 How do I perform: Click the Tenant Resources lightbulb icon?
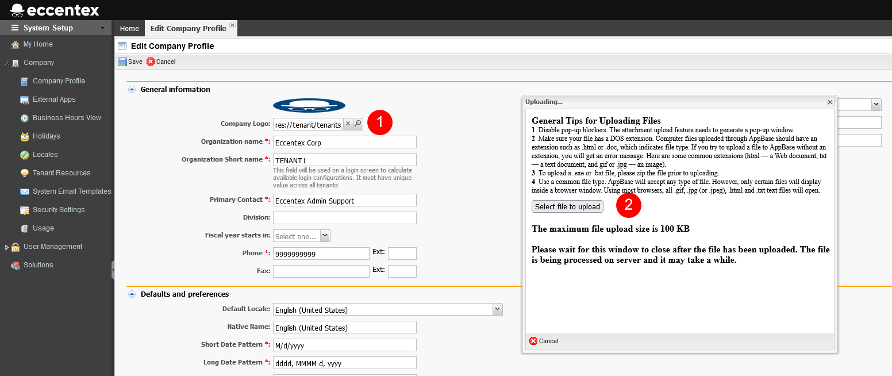24,173
